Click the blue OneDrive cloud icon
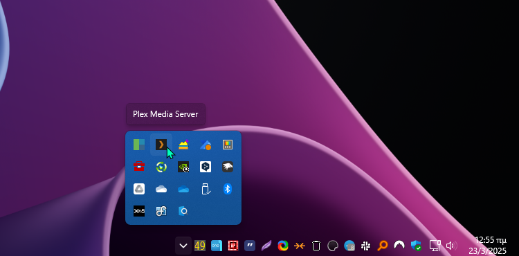Screen dimensions: 519x256 (183, 189)
